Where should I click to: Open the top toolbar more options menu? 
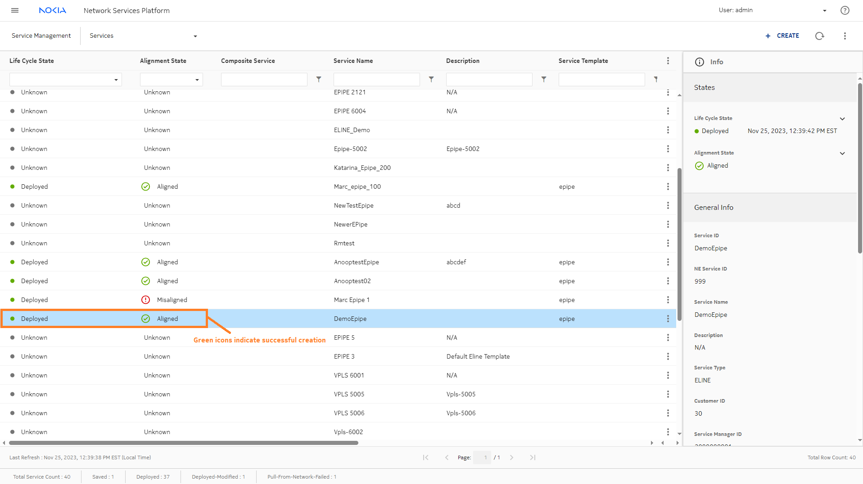(845, 36)
